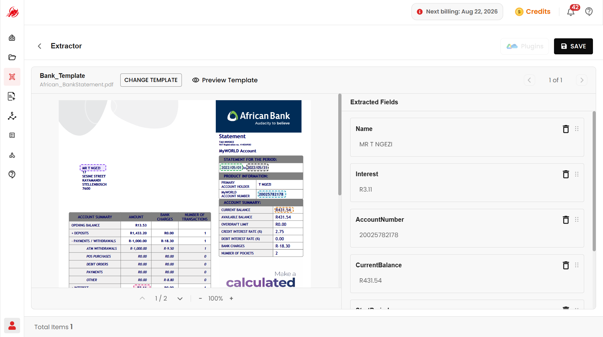Grab the drag handle of CurrentBalance field
Screen dimensions: 603x337
[577, 265]
